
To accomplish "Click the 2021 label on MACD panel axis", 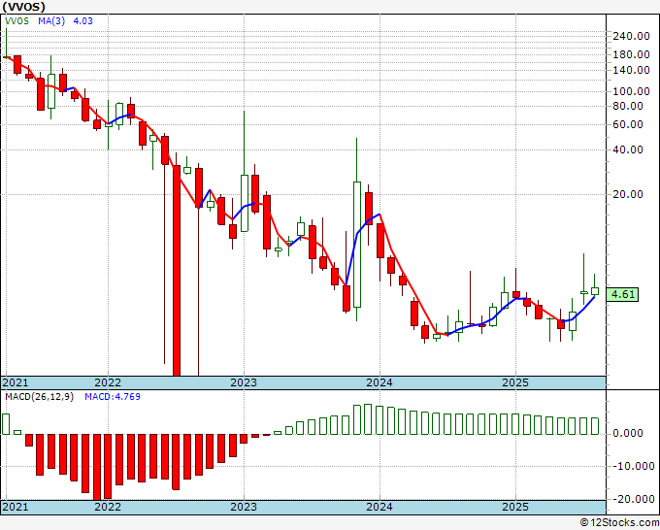I will (x=16, y=507).
